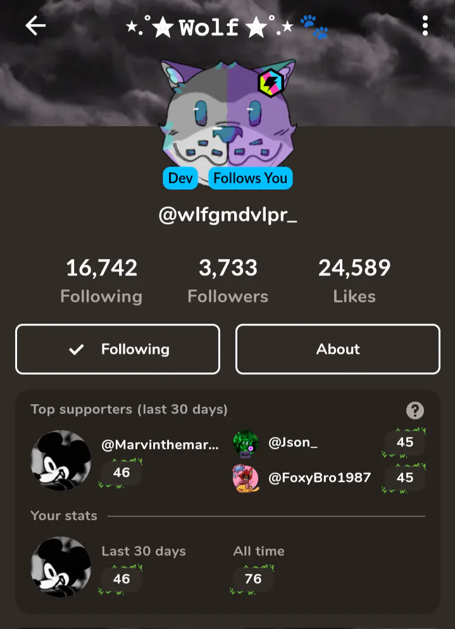Click the blue Dev badge
Screen dimensions: 455x629
180,178
